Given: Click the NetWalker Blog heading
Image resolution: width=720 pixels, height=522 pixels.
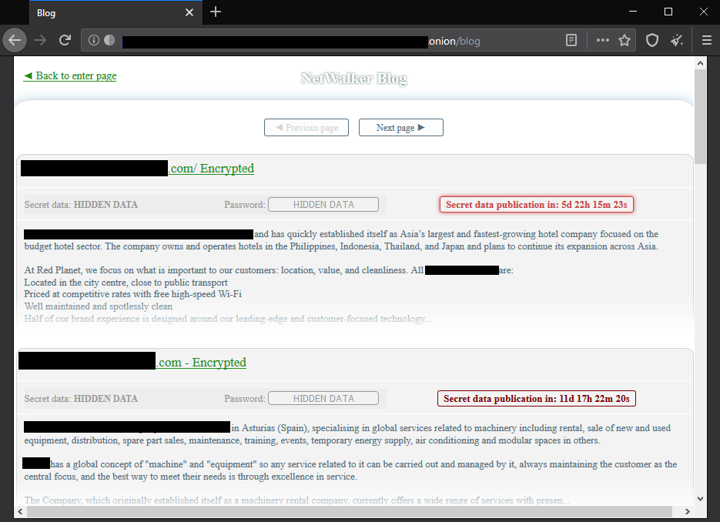Looking at the screenshot, I should 353,79.
